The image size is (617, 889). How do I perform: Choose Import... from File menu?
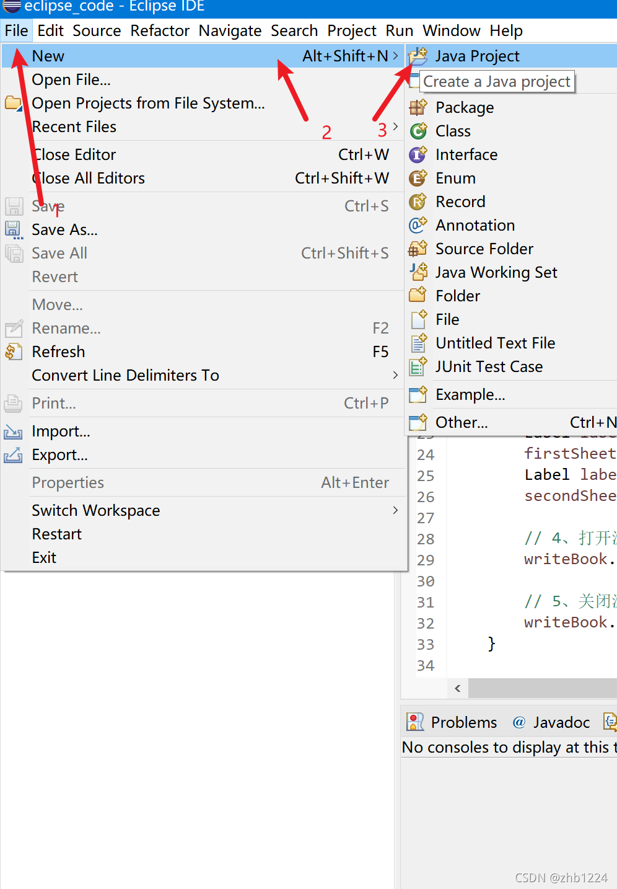[x=203, y=431]
